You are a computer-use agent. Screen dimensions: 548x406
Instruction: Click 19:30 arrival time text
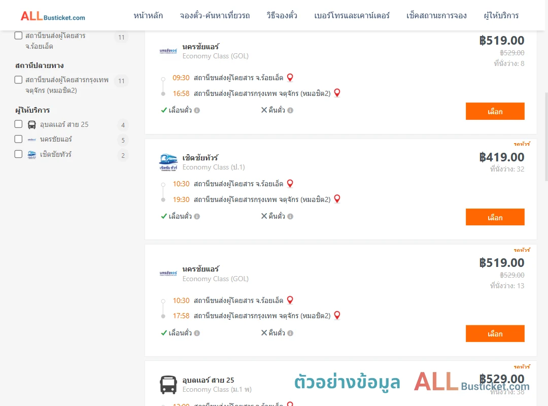pyautogui.click(x=181, y=199)
